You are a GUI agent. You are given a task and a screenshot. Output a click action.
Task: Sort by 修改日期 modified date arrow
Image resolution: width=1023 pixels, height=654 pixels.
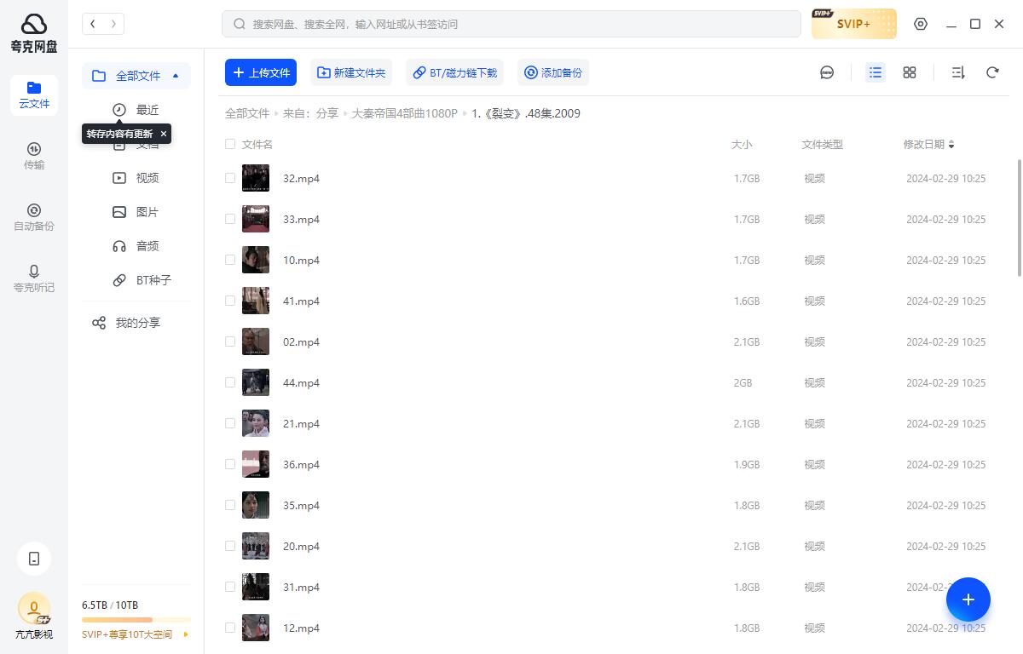[951, 145]
